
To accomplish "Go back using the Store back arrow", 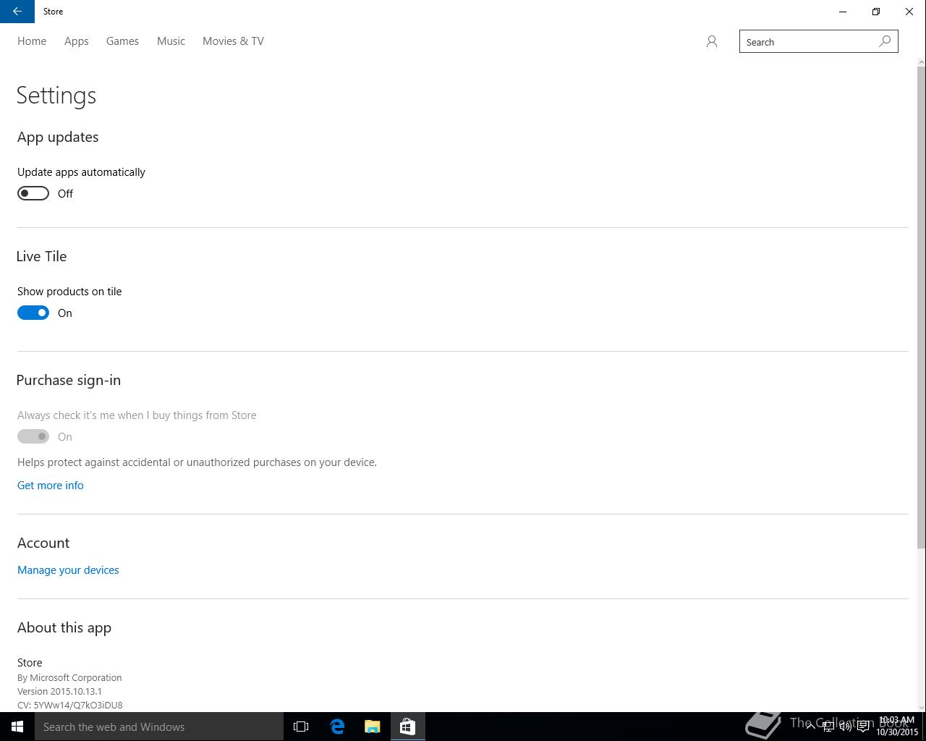I will point(17,12).
